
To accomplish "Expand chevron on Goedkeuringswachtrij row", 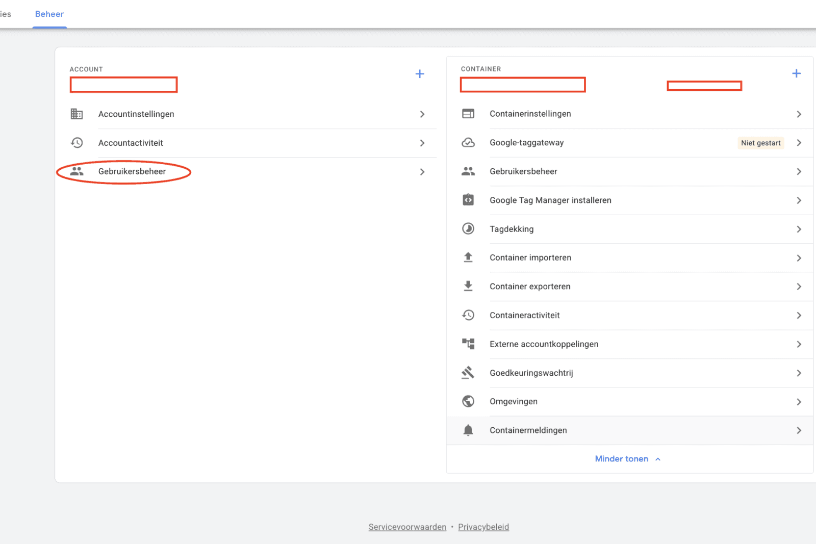I will 799,373.
